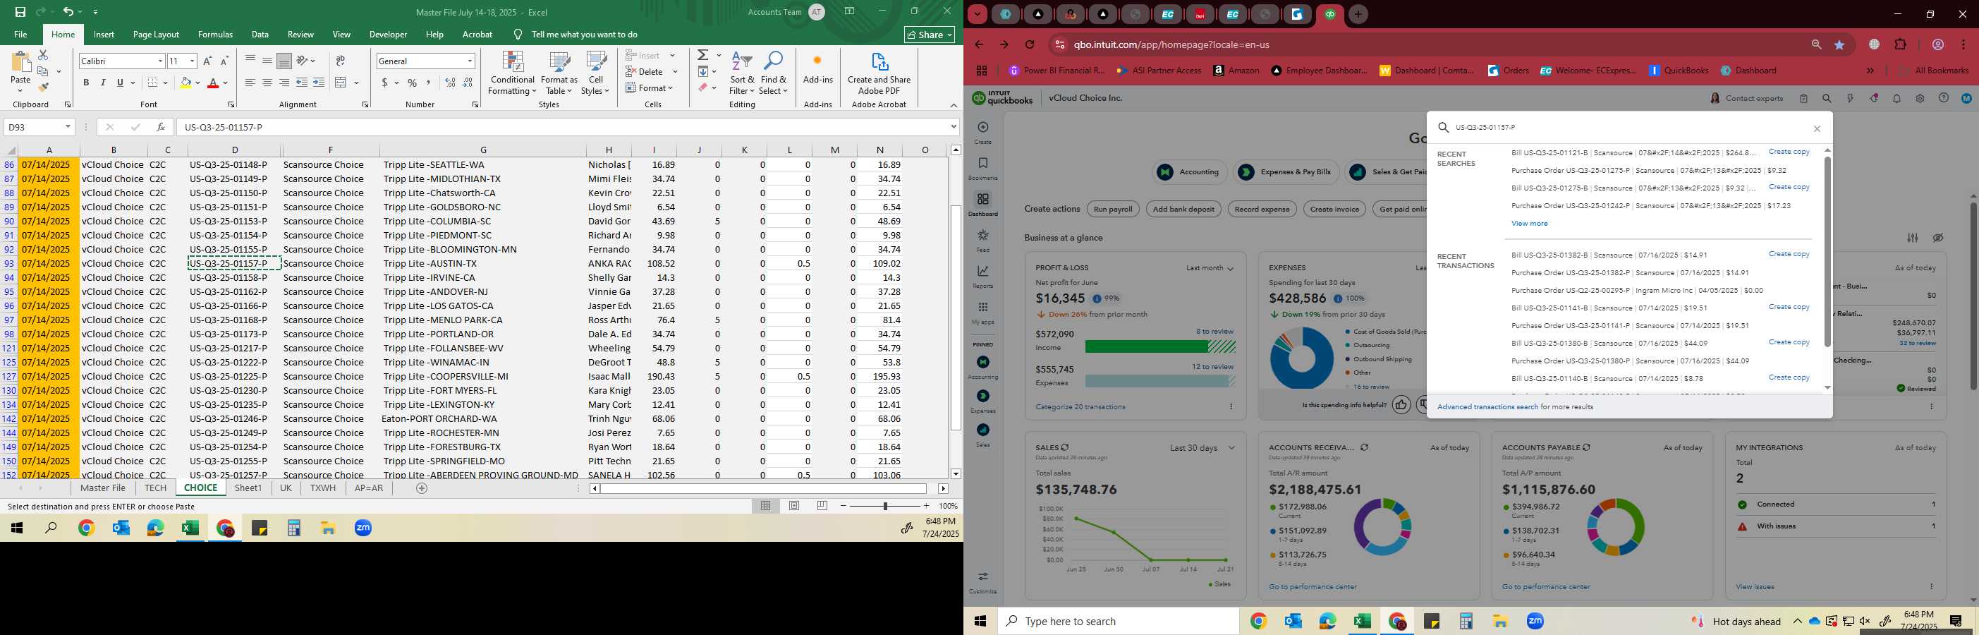The width and height of the screenshot is (1979, 635).
Task: Click Share button in Excel
Action: pyautogui.click(x=929, y=35)
